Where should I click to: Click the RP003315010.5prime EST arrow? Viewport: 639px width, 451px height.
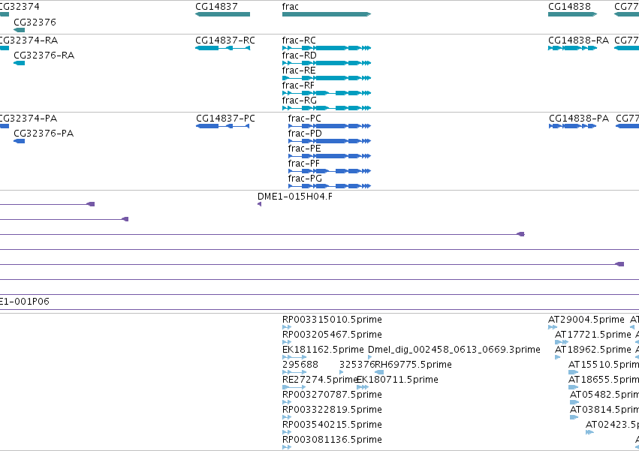coord(287,327)
